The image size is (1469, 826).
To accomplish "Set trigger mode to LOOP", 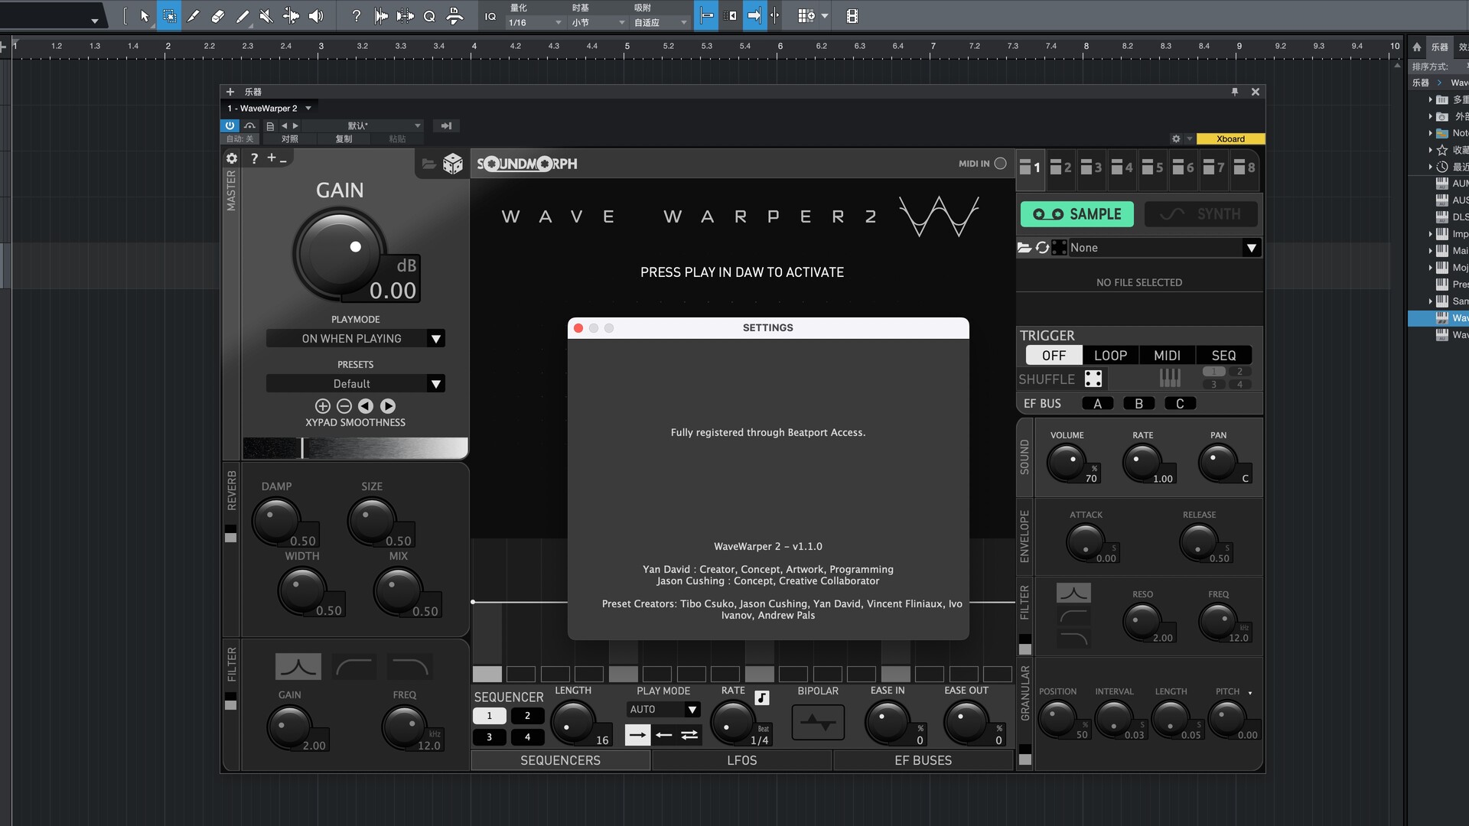I will pyautogui.click(x=1110, y=356).
